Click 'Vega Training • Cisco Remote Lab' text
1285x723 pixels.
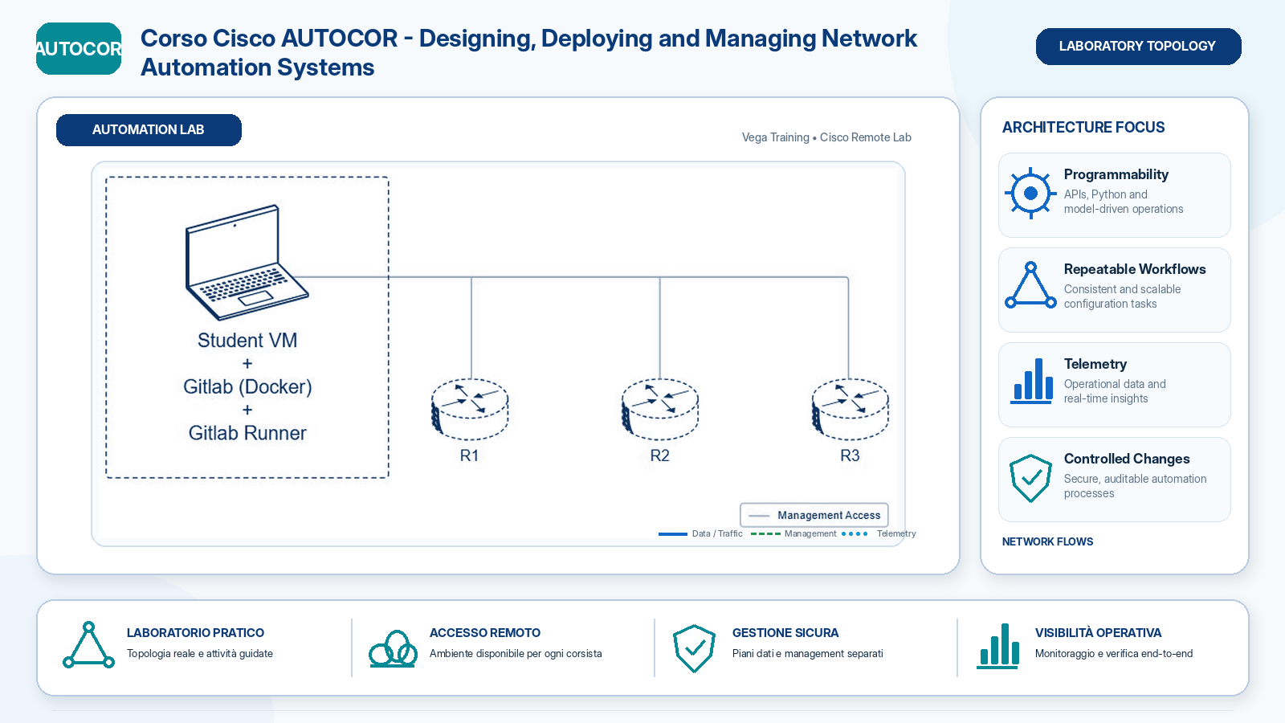[x=826, y=137]
